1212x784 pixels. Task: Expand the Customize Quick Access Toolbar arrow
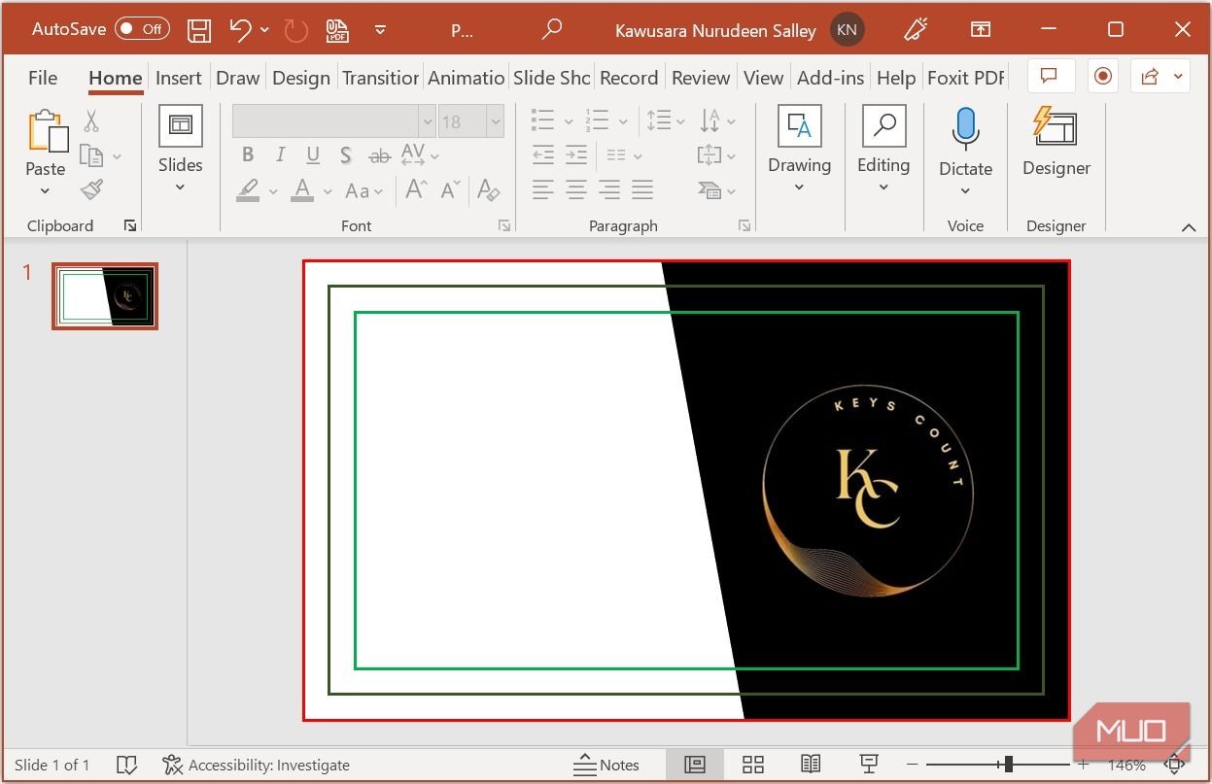380,30
